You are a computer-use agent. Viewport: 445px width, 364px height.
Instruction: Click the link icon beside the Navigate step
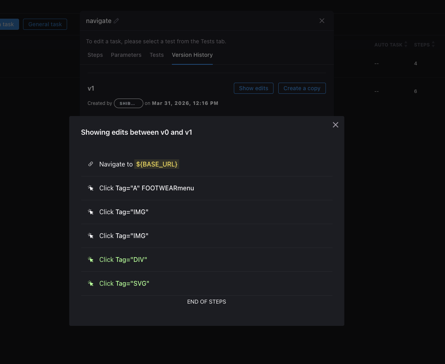pos(91,164)
